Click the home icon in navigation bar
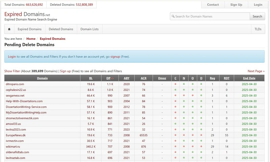 tap(9, 29)
